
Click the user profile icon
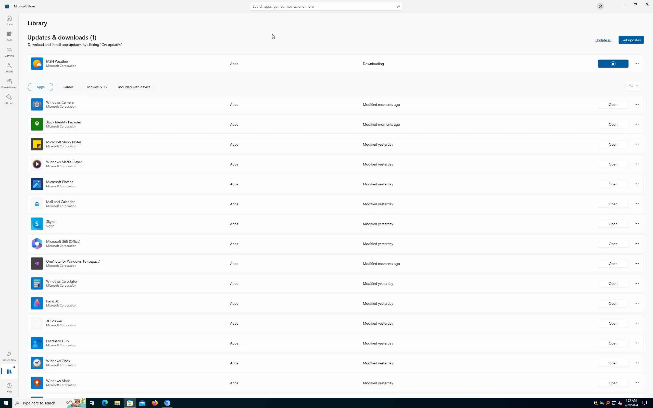[600, 6]
